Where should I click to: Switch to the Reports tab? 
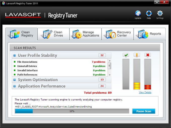[150, 34]
